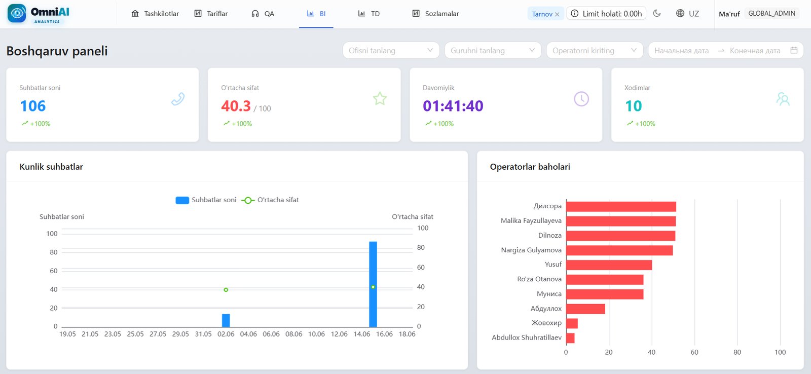Screen dimensions: 811x374
Task: Click the sliders icon beside Sozlamalar
Action: (x=416, y=14)
